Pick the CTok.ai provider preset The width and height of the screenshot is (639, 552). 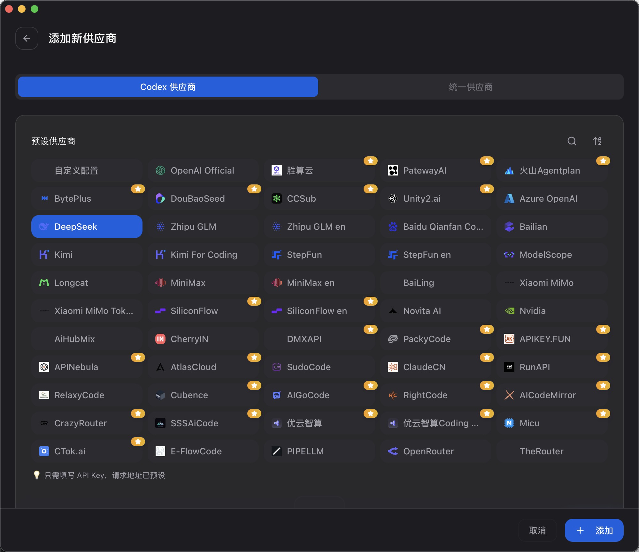pos(87,451)
